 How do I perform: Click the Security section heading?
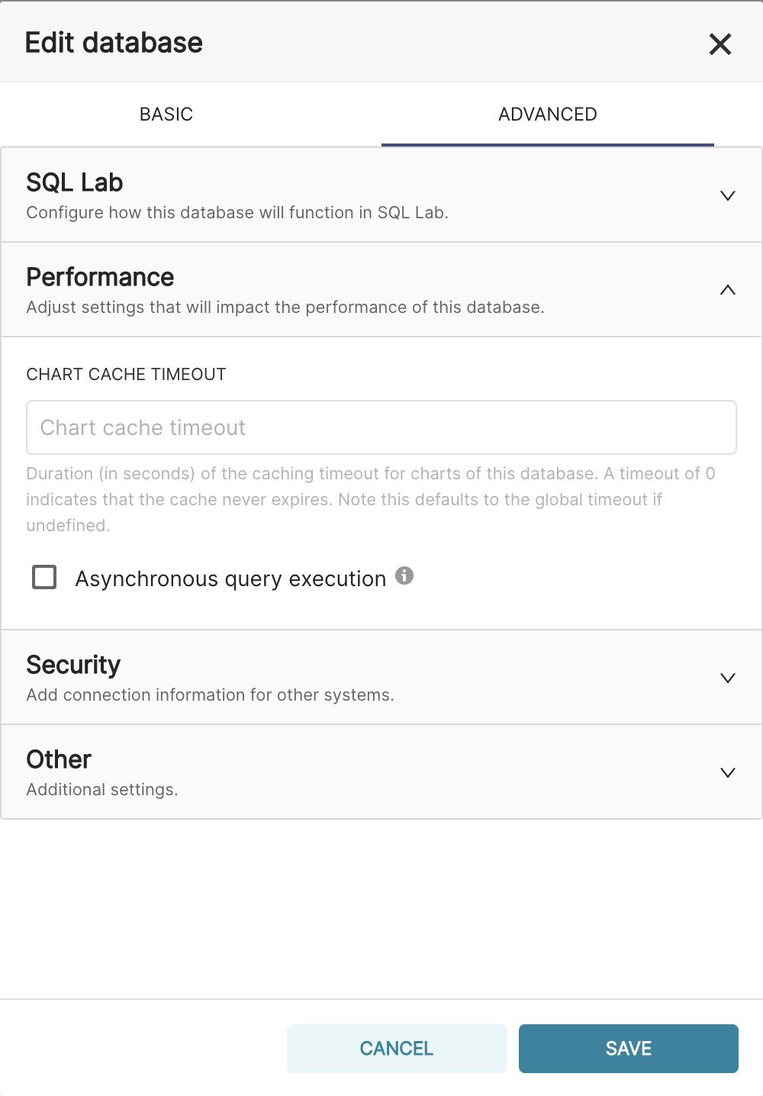tap(73, 666)
